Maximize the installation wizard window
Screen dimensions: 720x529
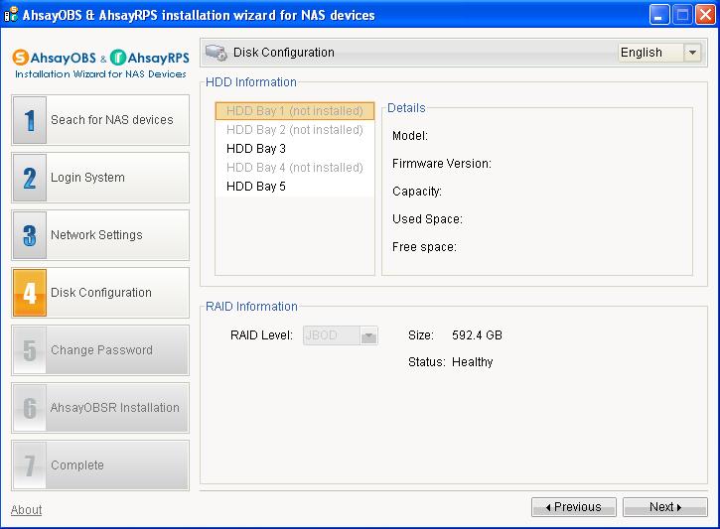[x=682, y=15]
